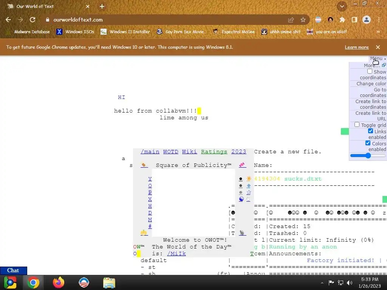The height and width of the screenshot is (290, 387).
Task: Click the volume icon in system tray
Action: pos(350,283)
